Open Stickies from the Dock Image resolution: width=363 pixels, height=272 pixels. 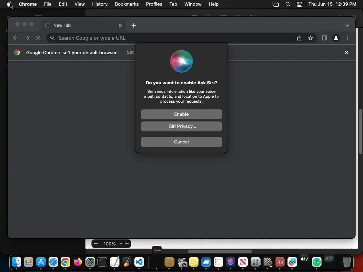coord(194,262)
